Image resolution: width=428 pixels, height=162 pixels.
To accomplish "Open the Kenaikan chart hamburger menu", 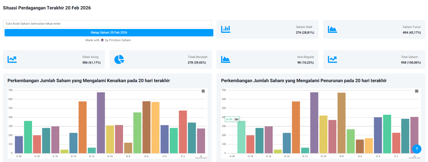I will click(x=203, y=91).
